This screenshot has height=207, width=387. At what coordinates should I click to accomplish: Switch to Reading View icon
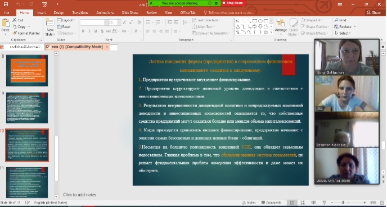[313, 203]
